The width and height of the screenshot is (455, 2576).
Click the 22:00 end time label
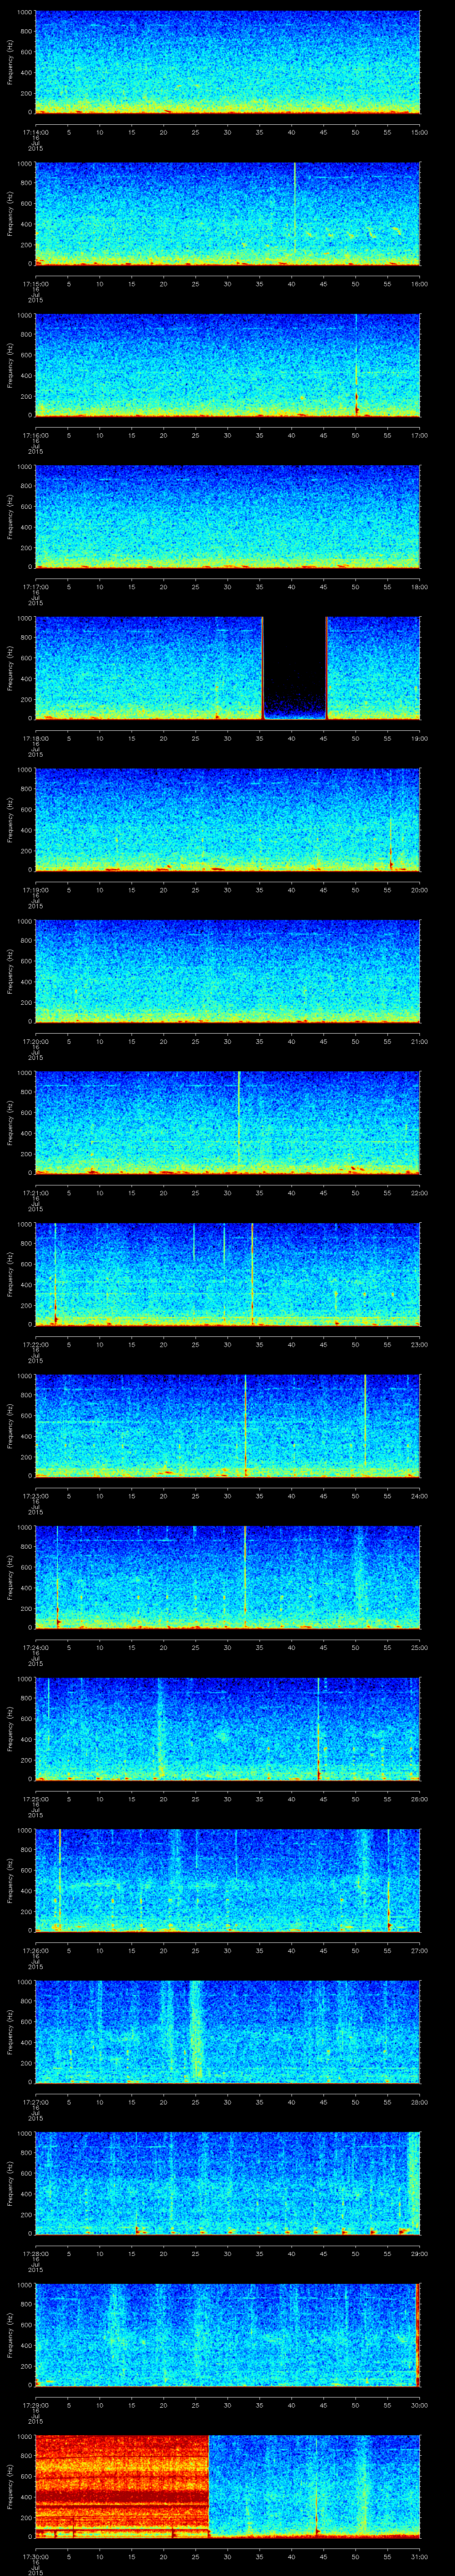click(x=419, y=1193)
